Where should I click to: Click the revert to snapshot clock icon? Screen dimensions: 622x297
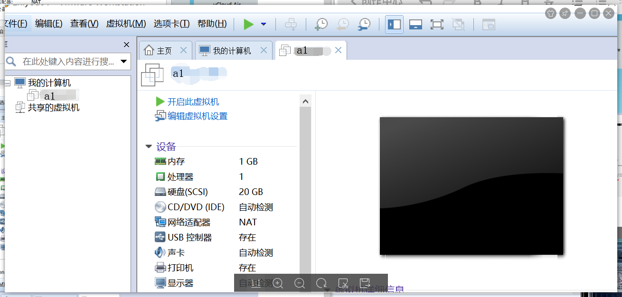tap(343, 24)
